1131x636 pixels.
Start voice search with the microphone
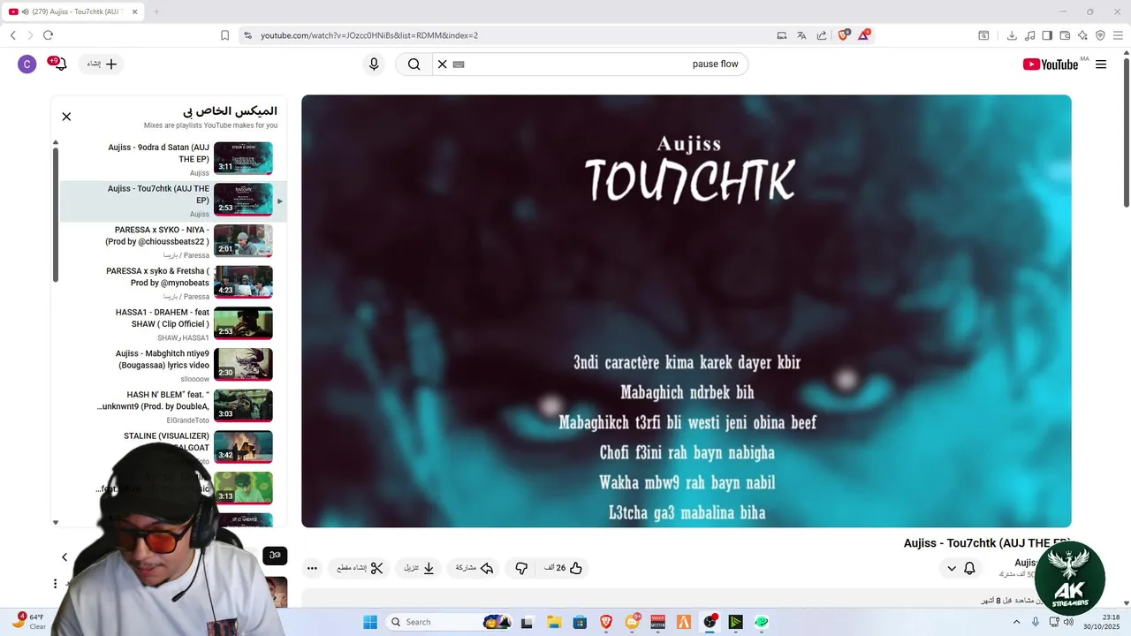pyautogui.click(x=374, y=64)
